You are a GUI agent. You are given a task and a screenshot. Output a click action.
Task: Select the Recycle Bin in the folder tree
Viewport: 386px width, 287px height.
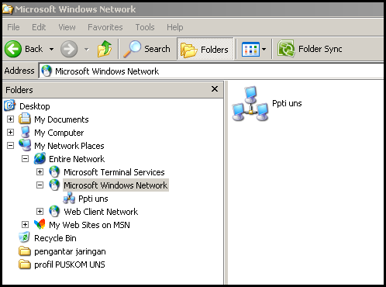(x=55, y=238)
